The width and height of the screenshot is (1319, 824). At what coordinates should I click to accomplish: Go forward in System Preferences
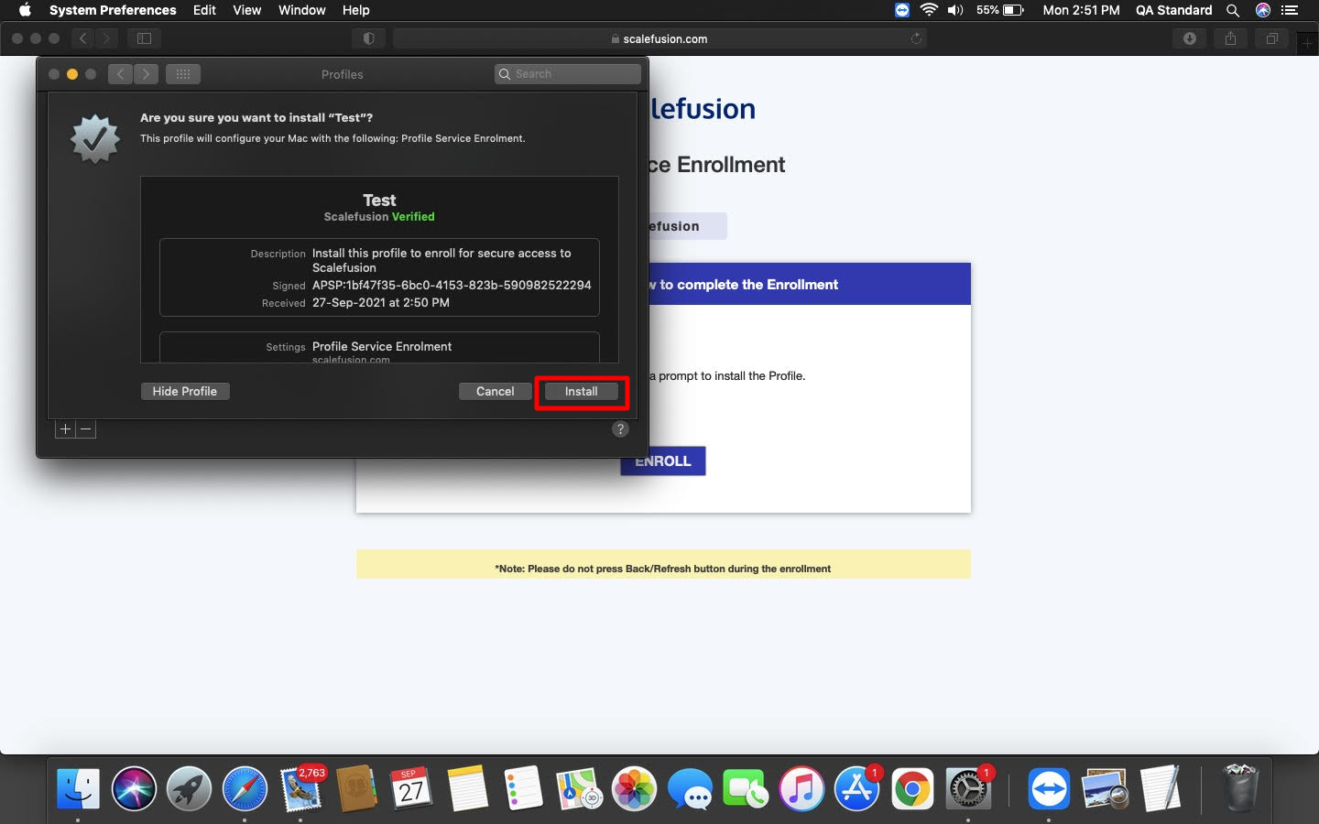pos(146,74)
